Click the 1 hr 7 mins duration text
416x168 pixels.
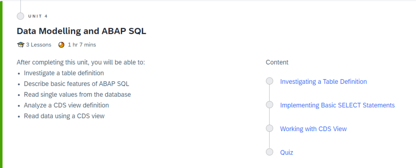(82, 45)
